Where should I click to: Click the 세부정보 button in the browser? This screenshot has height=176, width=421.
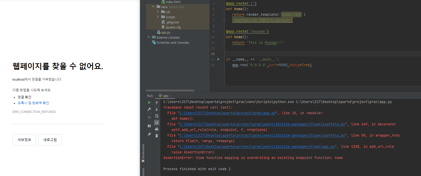24,140
